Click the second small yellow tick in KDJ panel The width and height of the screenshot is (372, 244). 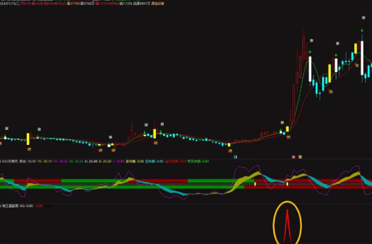pyautogui.click(x=287, y=184)
